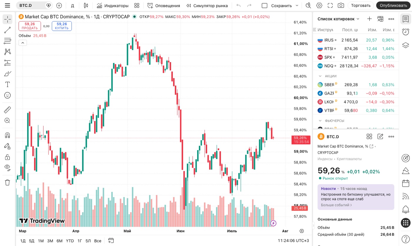The height and width of the screenshot is (246, 412).
Task: Select the trend line drawing tool
Action: [7, 30]
